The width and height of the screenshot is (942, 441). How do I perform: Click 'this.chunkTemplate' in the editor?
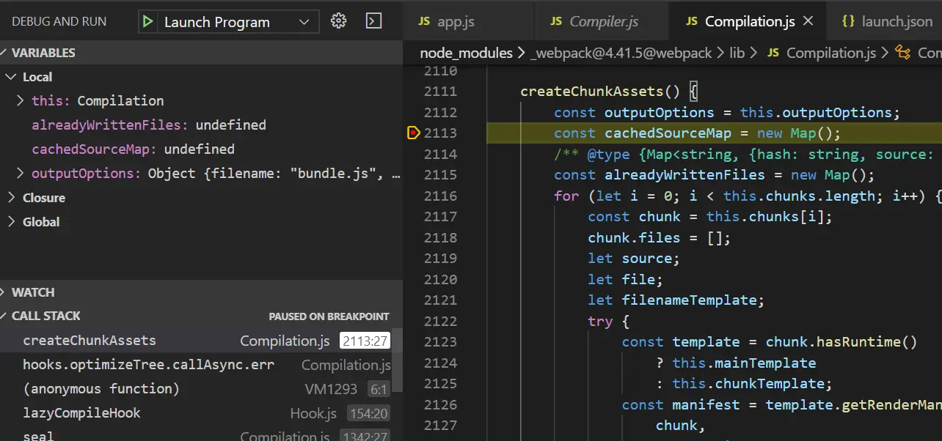[x=748, y=384]
